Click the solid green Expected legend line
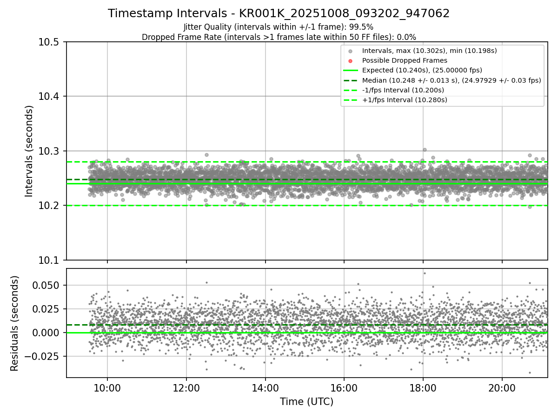The width and height of the screenshot is (558, 418). [350, 70]
